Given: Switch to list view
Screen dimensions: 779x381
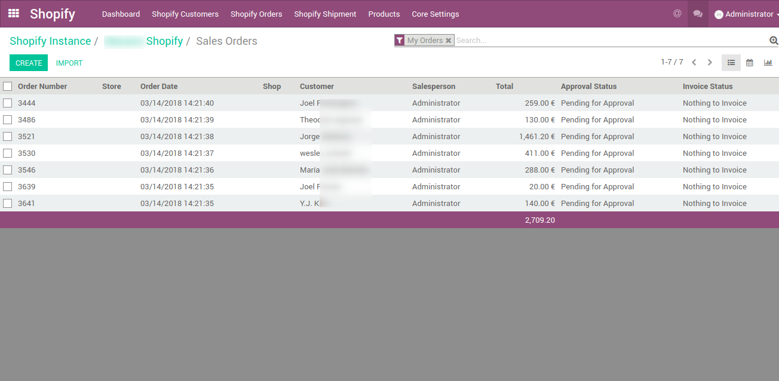Looking at the screenshot, I should coord(731,63).
